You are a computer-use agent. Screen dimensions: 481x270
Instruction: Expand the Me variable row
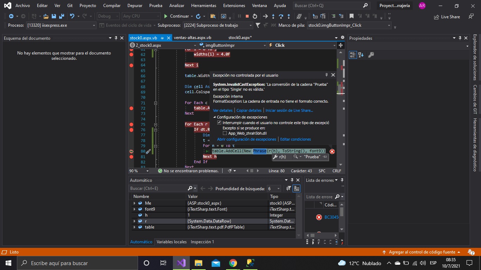click(x=135, y=203)
